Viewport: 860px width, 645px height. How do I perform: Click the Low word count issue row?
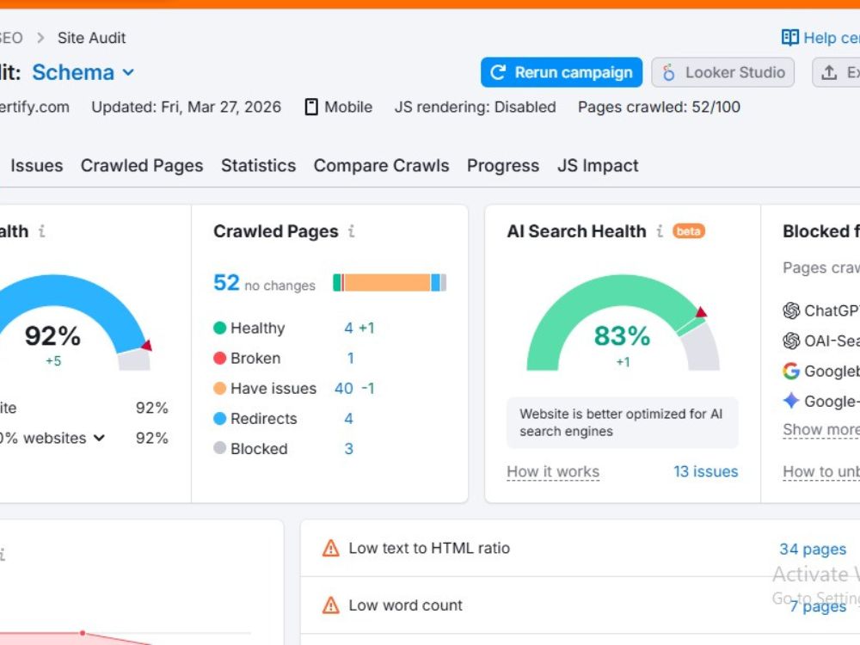pyautogui.click(x=580, y=605)
